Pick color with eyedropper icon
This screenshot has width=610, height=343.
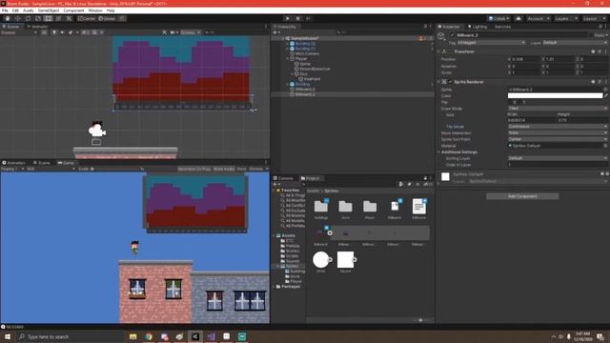click(606, 95)
